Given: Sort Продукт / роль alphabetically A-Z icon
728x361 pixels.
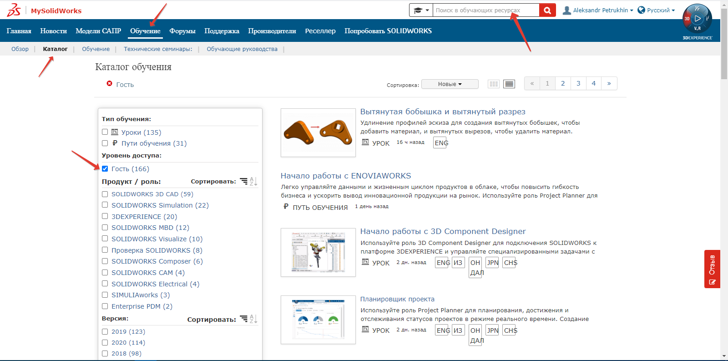Looking at the screenshot, I should pos(253,181).
